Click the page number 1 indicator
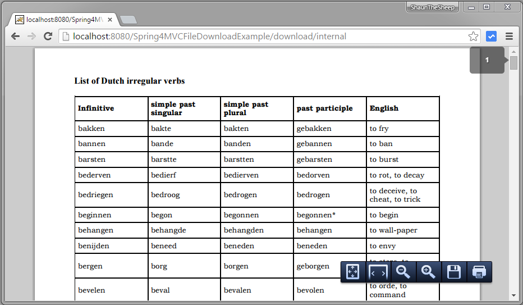Image resolution: width=523 pixels, height=305 pixels. pos(487,60)
